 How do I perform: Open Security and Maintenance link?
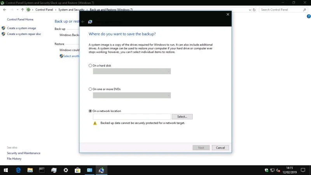[24, 153]
